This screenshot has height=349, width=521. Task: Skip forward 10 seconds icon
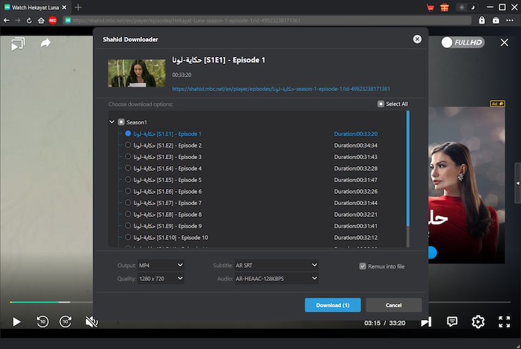[65, 321]
